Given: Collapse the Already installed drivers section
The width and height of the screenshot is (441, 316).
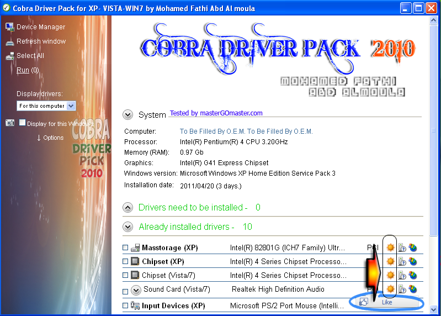Looking at the screenshot, I should pyautogui.click(x=127, y=227).
